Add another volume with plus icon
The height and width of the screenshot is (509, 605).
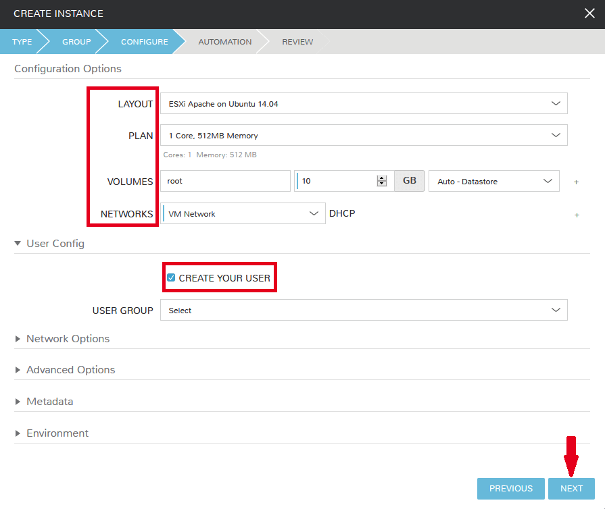[577, 182]
